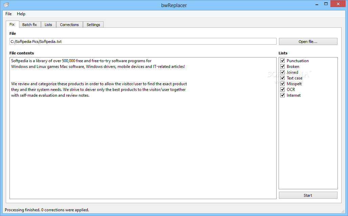Toggle the Text case checkbox

[x=283, y=78]
